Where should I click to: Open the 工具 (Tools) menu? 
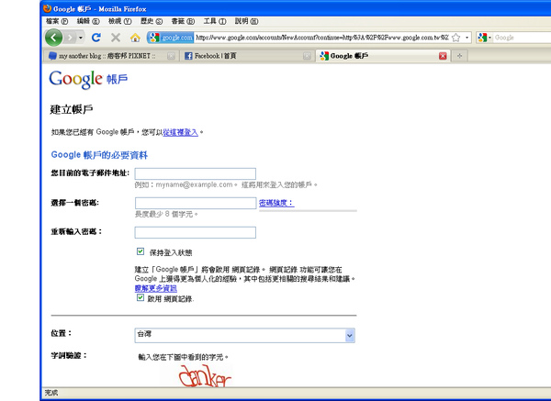[214, 21]
